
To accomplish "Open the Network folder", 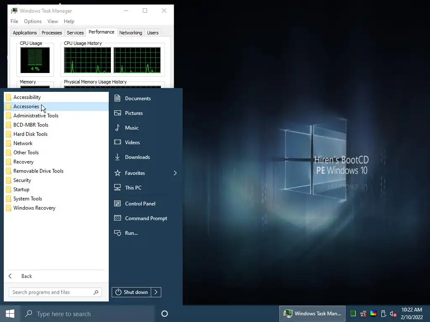I will tap(56, 143).
